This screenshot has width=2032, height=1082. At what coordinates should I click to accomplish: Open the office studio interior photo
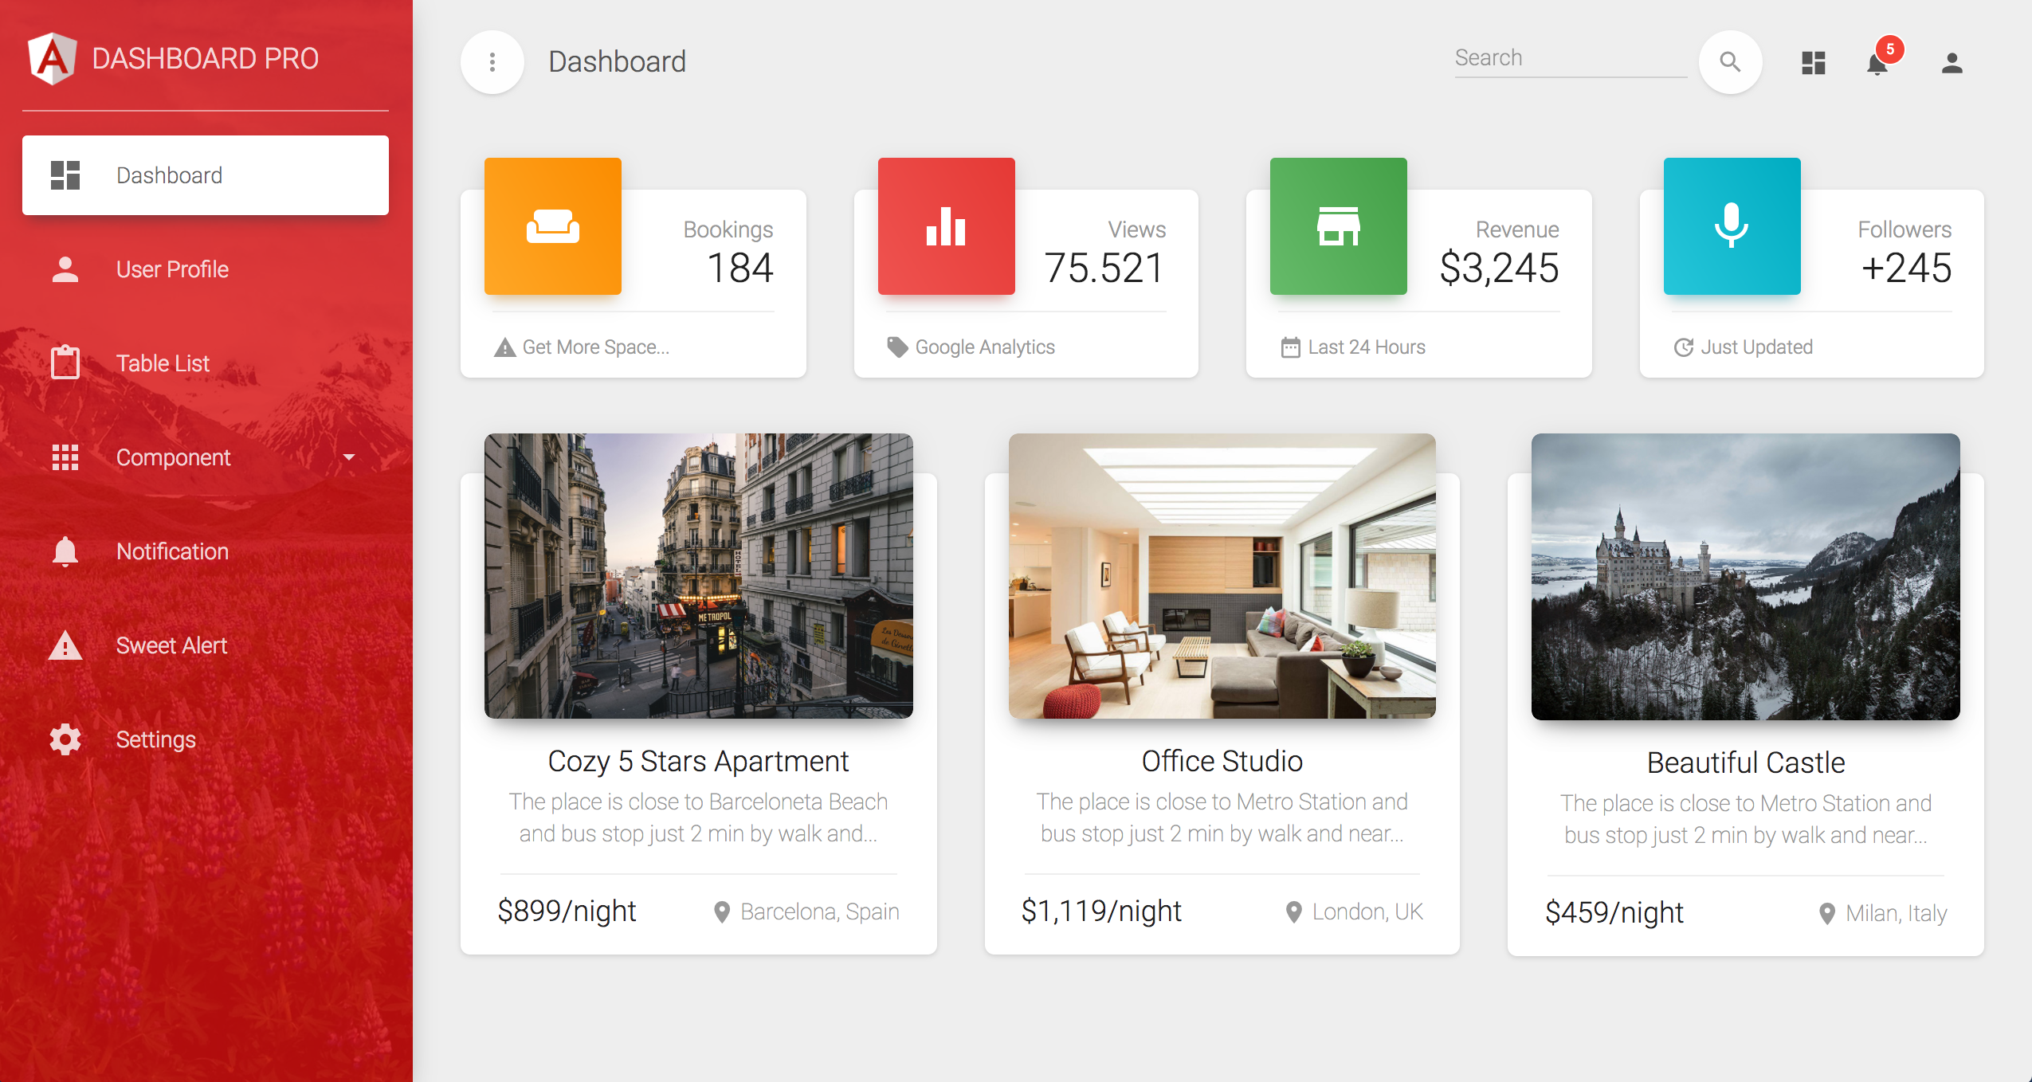click(1222, 576)
